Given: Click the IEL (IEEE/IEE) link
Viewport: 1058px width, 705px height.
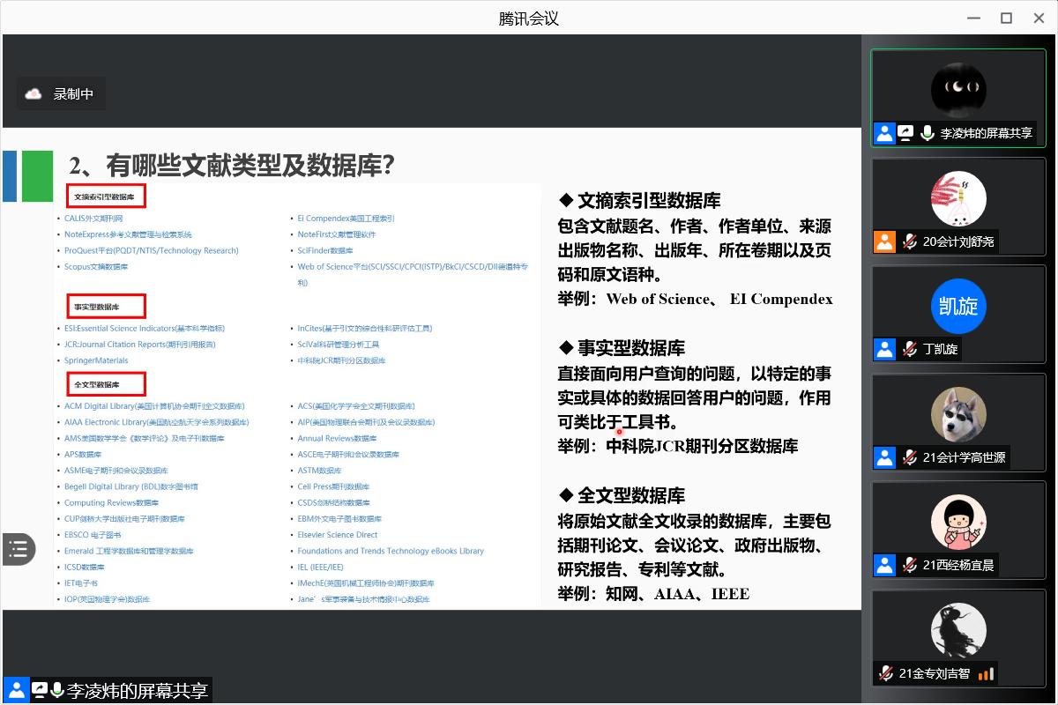Looking at the screenshot, I should [x=321, y=567].
